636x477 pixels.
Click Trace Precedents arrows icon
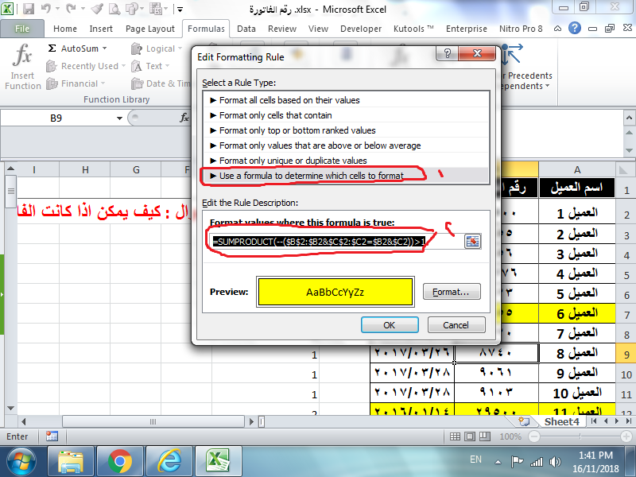(x=511, y=54)
